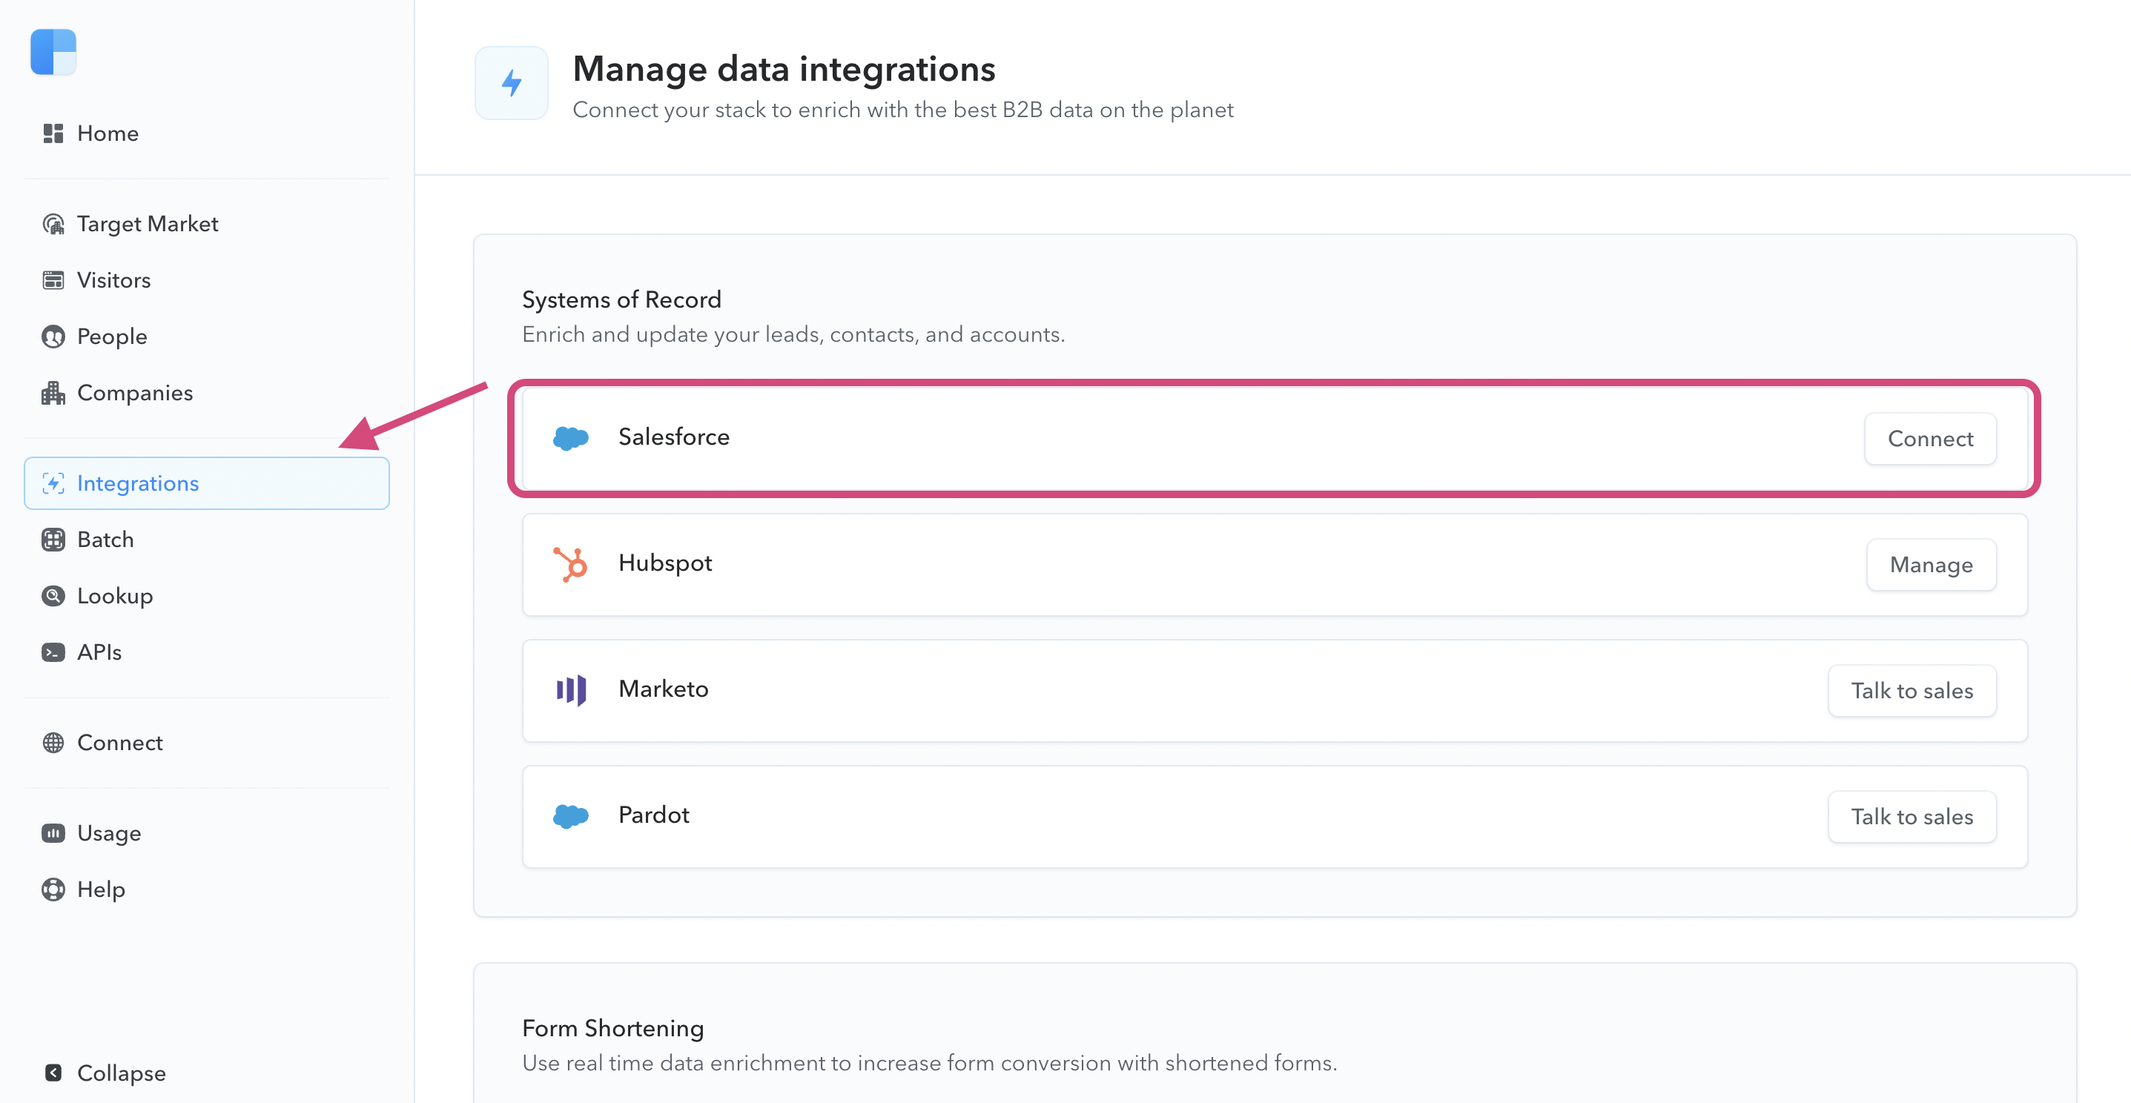
Task: Click the Marketo integration name
Action: (664, 689)
